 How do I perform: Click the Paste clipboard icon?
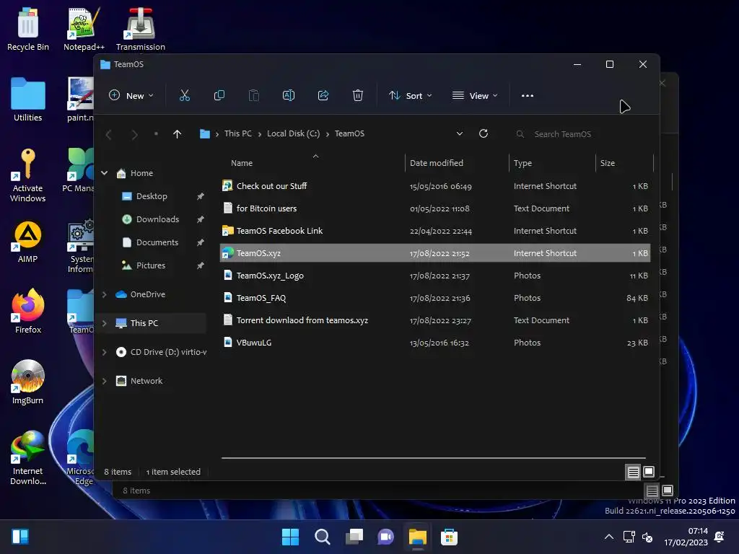click(253, 96)
